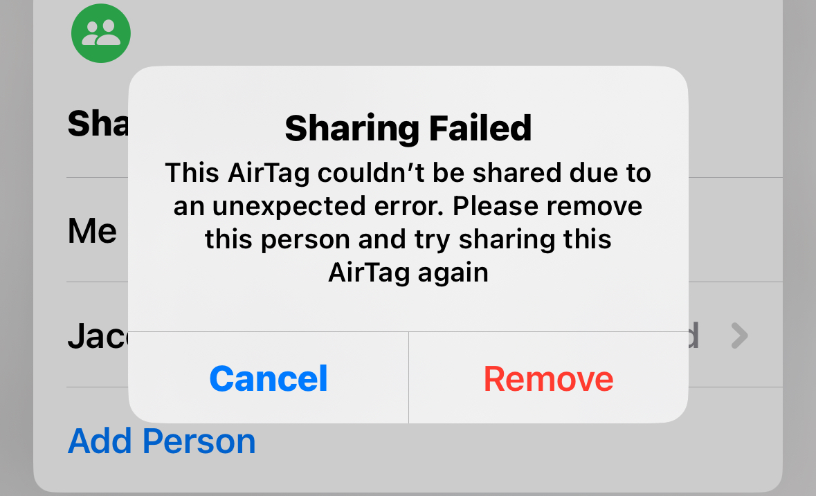816x496 pixels.
Task: Select the Me row
Action: [x=92, y=230]
